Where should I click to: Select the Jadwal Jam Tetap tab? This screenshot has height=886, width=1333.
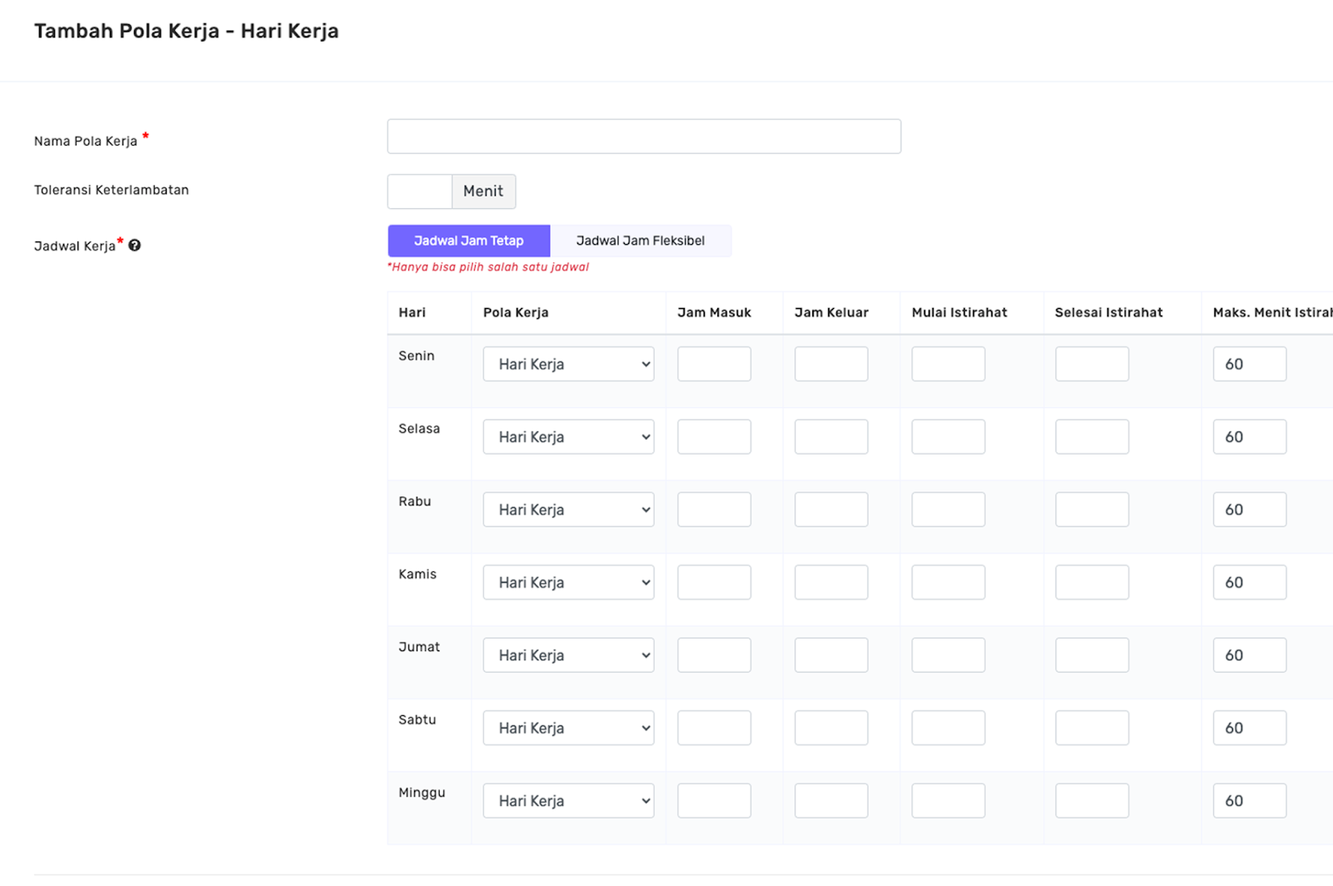click(468, 241)
